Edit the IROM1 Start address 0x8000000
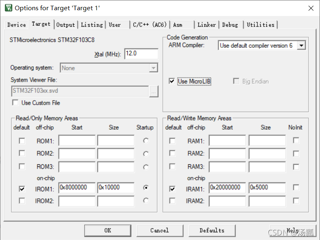 coord(77,188)
